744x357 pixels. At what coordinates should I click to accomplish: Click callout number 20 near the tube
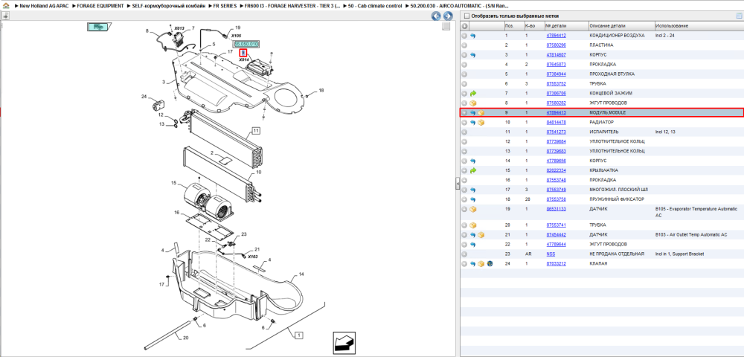coord(186,338)
